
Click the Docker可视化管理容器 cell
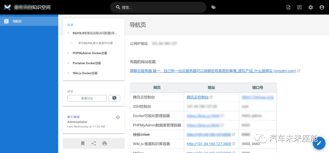click(157, 116)
